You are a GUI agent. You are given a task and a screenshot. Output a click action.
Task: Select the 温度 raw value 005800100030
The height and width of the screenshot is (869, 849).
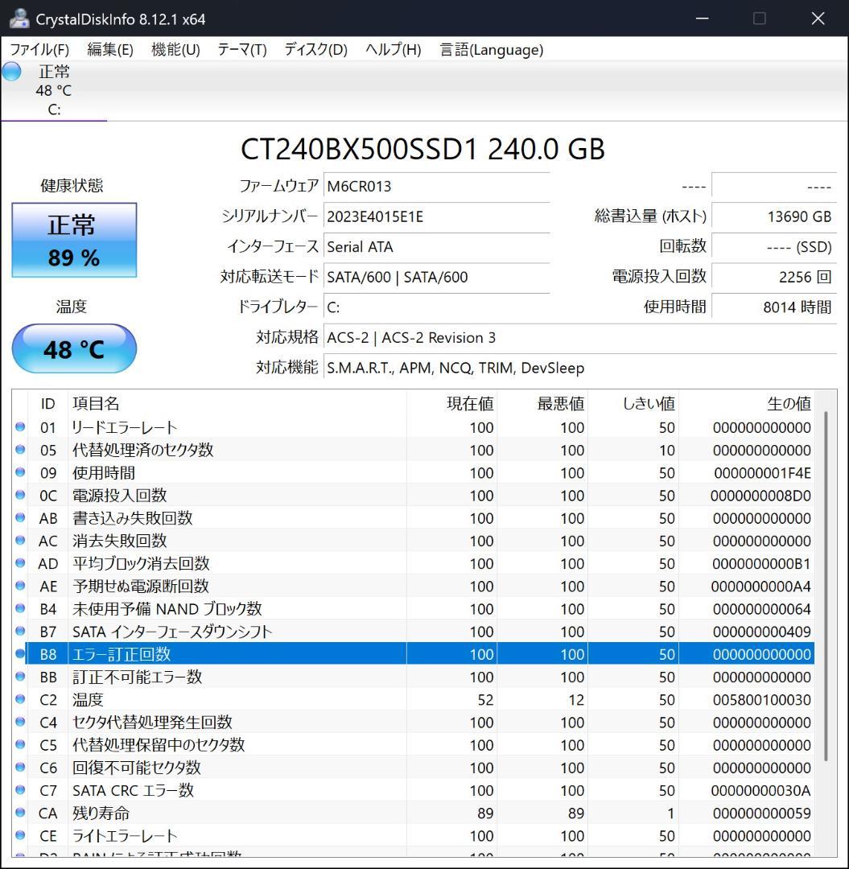coord(762,700)
